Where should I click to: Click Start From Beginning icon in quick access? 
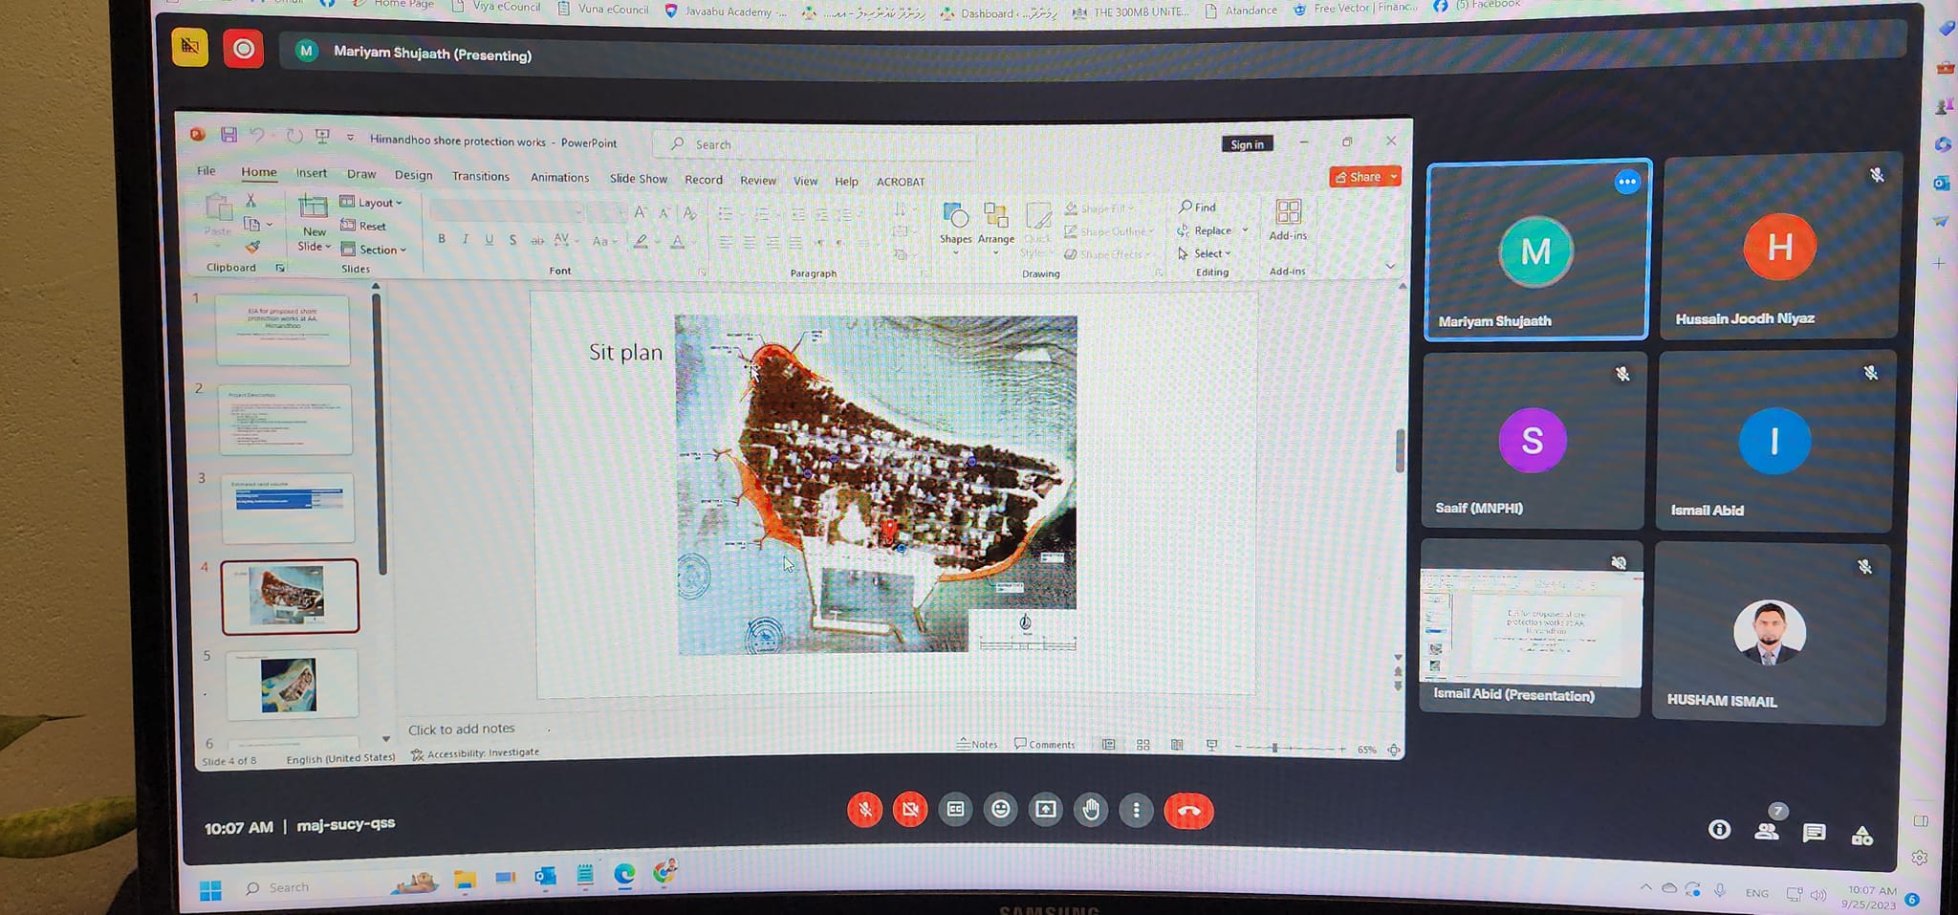322,137
